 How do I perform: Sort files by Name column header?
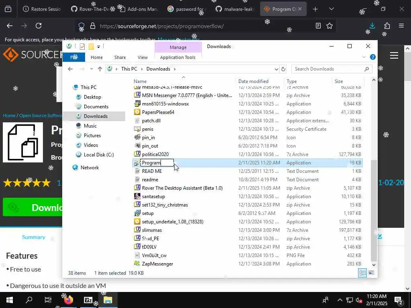point(183,81)
